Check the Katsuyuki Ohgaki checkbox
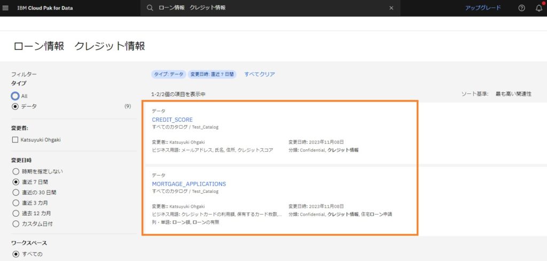The image size is (547, 261). coord(15,140)
